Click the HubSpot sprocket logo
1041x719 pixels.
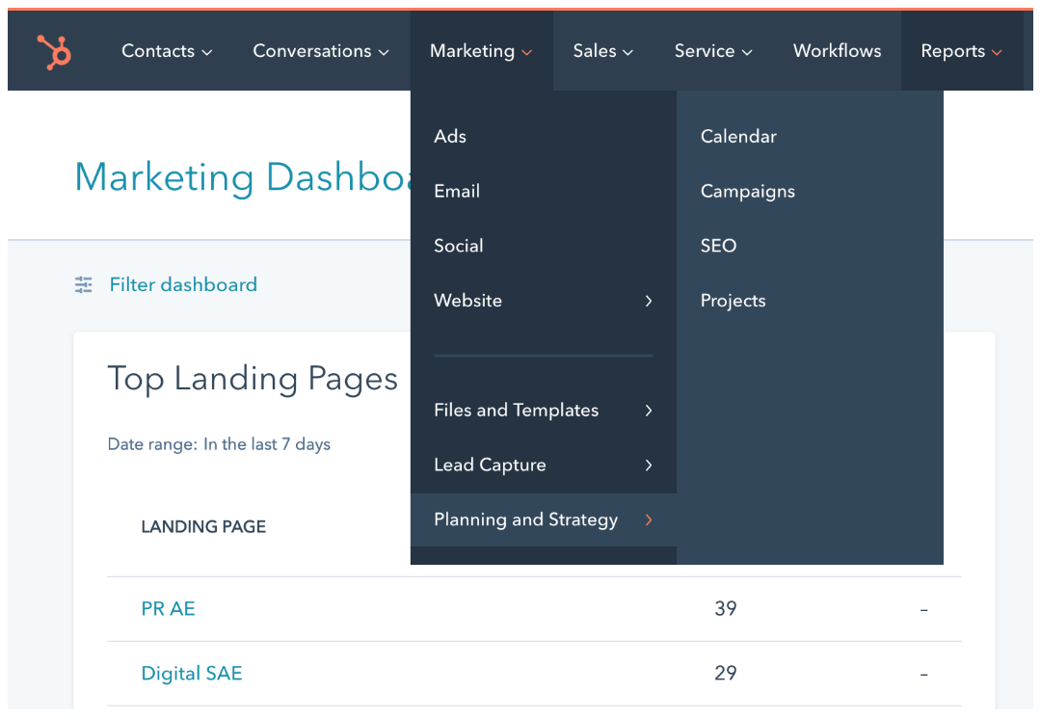pos(53,50)
